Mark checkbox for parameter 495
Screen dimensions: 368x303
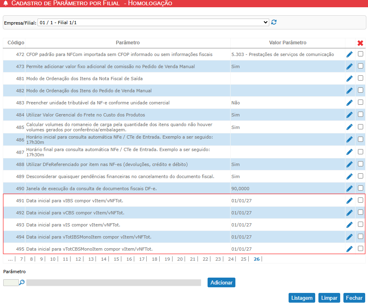coord(360,249)
